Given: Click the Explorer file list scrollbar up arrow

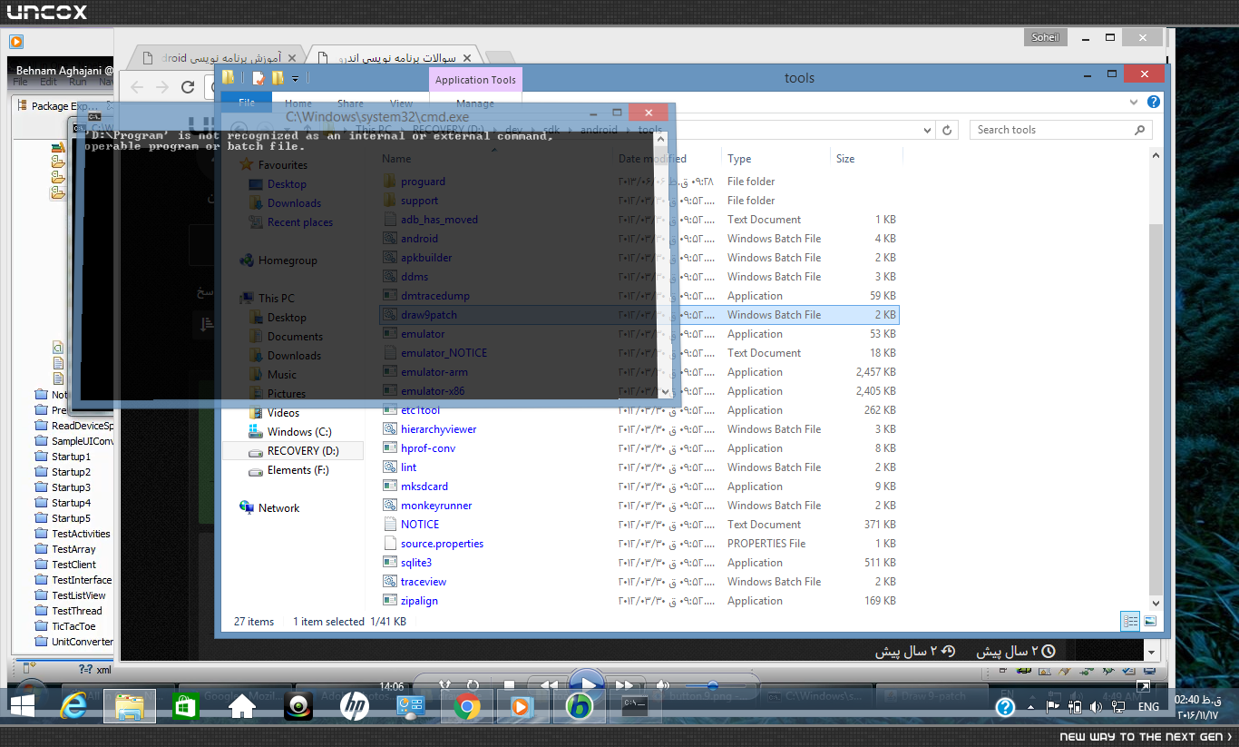Looking at the screenshot, I should [1156, 156].
